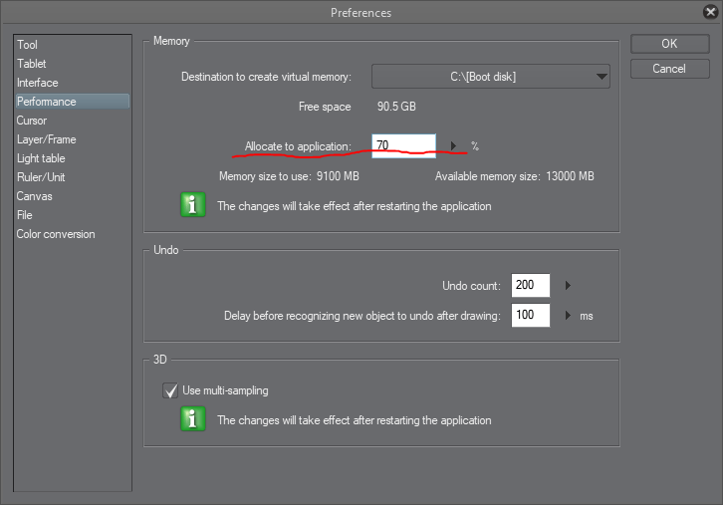Select the Tablet category
Image resolution: width=723 pixels, height=505 pixels.
[x=32, y=64]
